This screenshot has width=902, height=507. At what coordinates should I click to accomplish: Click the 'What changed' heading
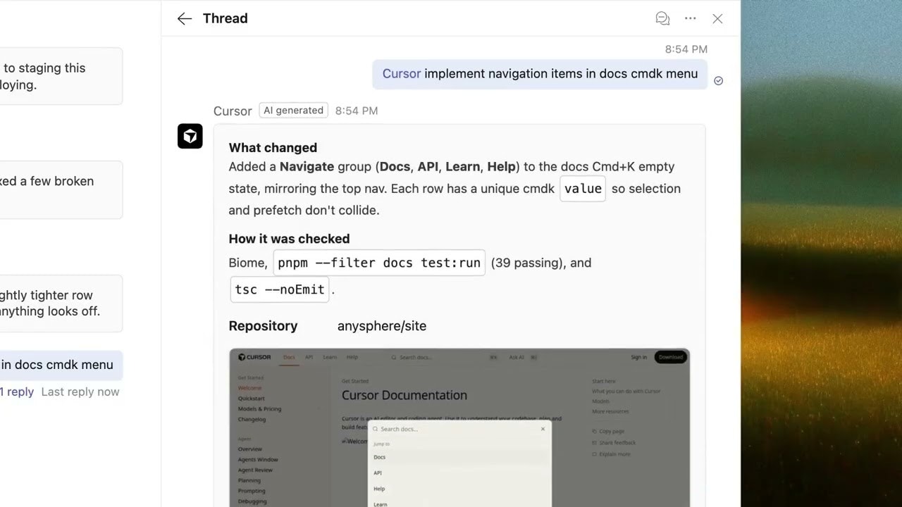(273, 148)
